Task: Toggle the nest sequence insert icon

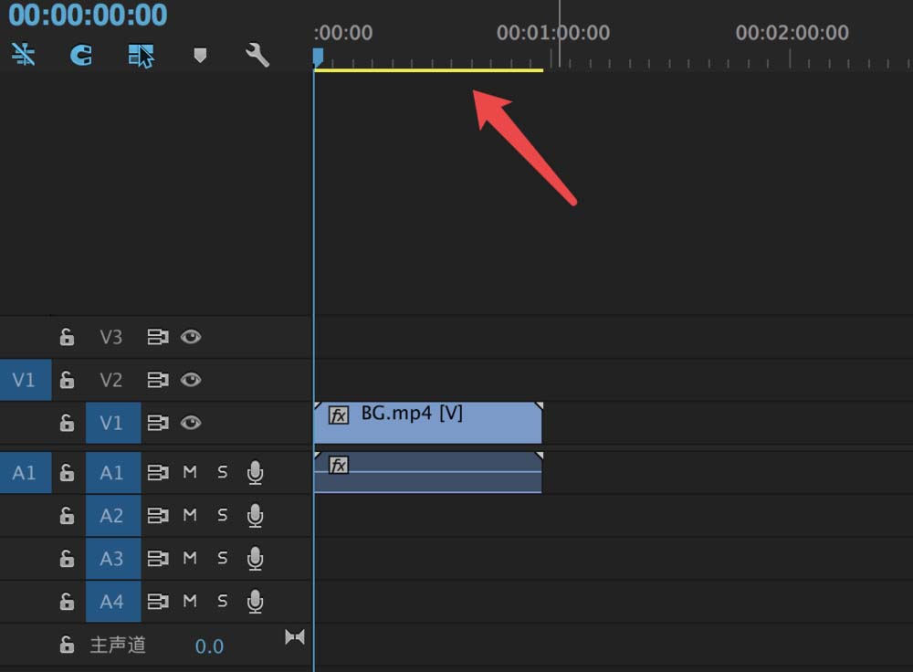Action: point(24,55)
